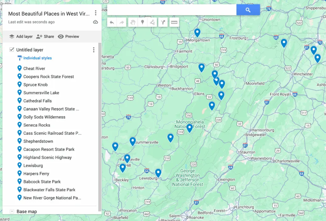Click the Last edit was seconds ago text
Screen dimensions: 326x221
[x=32, y=22]
